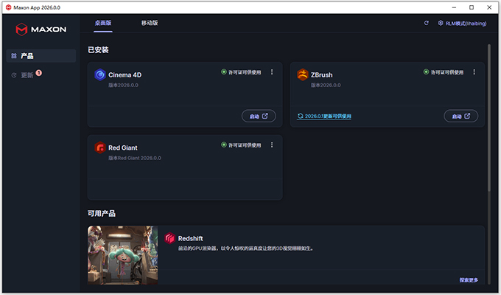Launch ZBrush with the 启动 button

tap(460, 116)
